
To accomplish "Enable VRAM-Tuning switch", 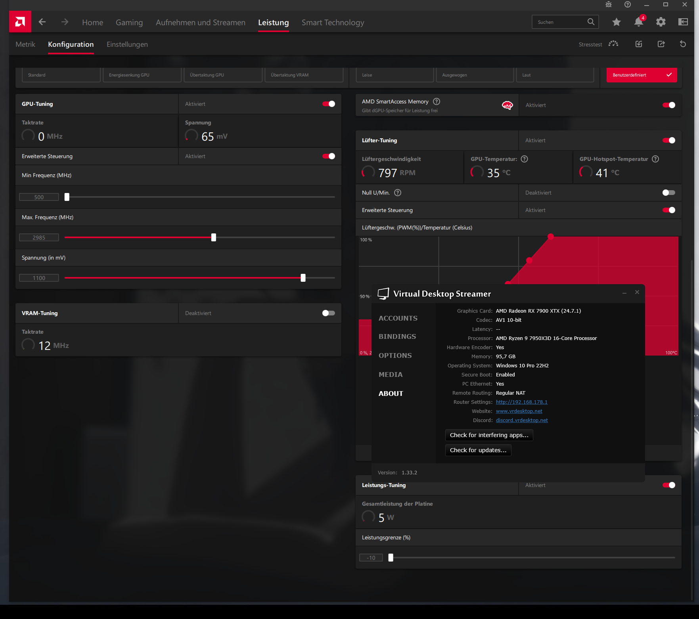I will click(x=329, y=313).
